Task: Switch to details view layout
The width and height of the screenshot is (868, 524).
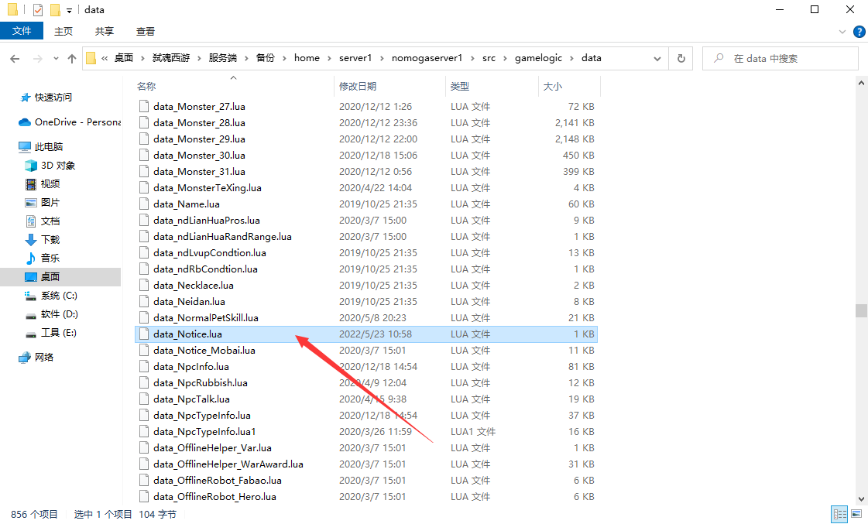Action: pyautogui.click(x=839, y=514)
